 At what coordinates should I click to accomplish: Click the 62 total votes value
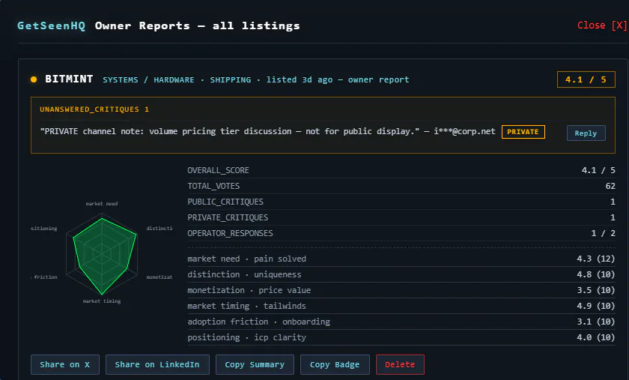[610, 186]
